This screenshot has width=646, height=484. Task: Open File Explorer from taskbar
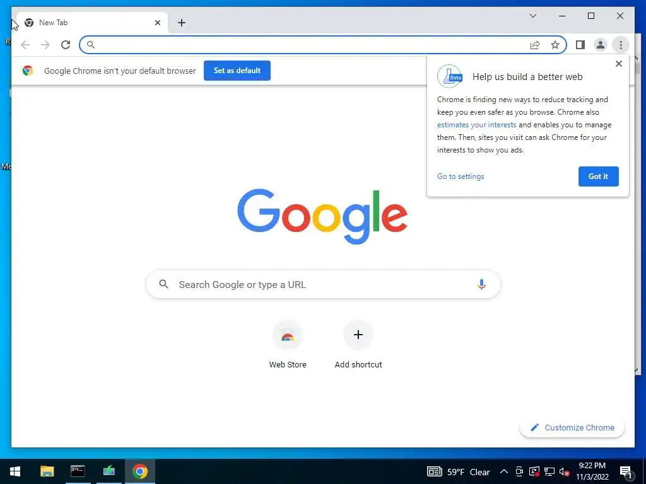pos(47,471)
